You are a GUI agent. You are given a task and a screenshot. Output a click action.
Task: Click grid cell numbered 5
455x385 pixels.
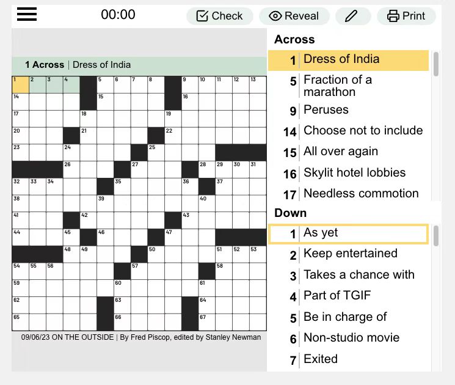tap(105, 85)
